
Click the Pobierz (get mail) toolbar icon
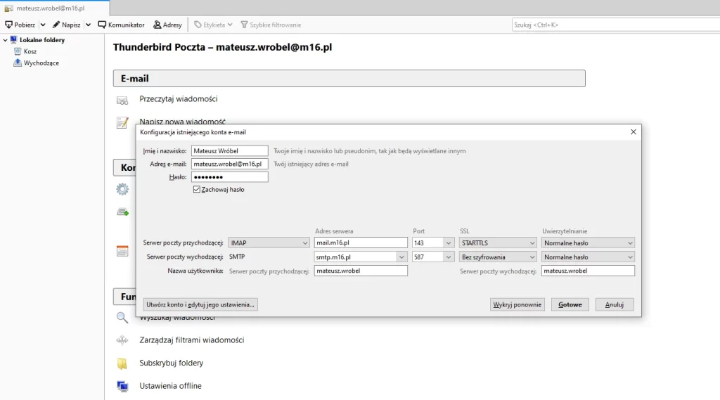[10, 25]
